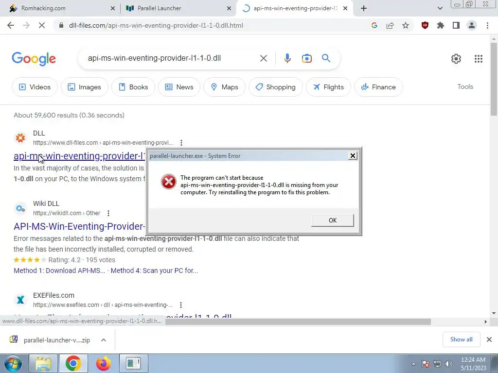Close the Parallel Launcher tab

tap(229, 8)
